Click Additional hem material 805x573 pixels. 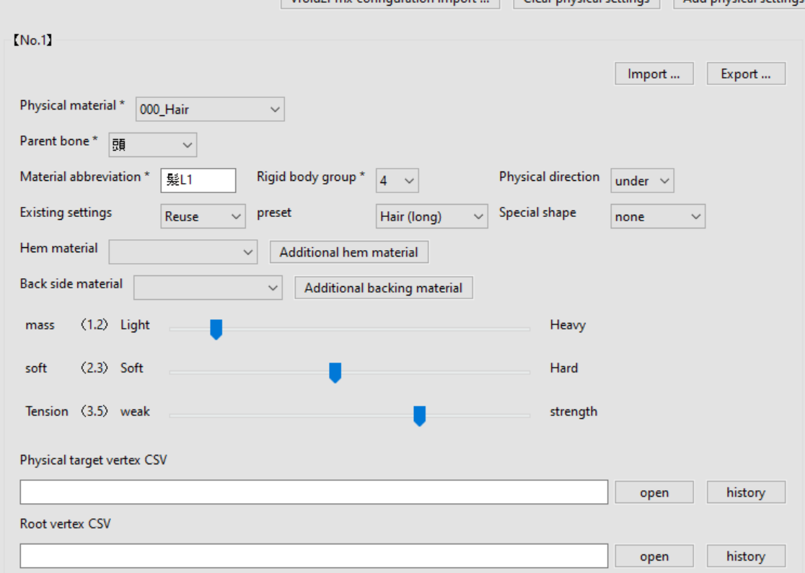[x=348, y=252]
